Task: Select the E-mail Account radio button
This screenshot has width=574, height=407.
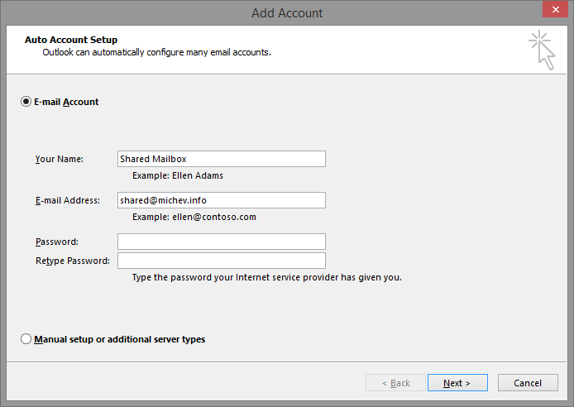Action: pos(26,102)
